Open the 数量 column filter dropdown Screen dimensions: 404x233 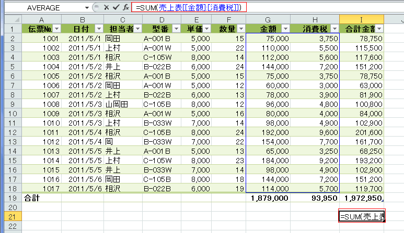tap(240, 28)
